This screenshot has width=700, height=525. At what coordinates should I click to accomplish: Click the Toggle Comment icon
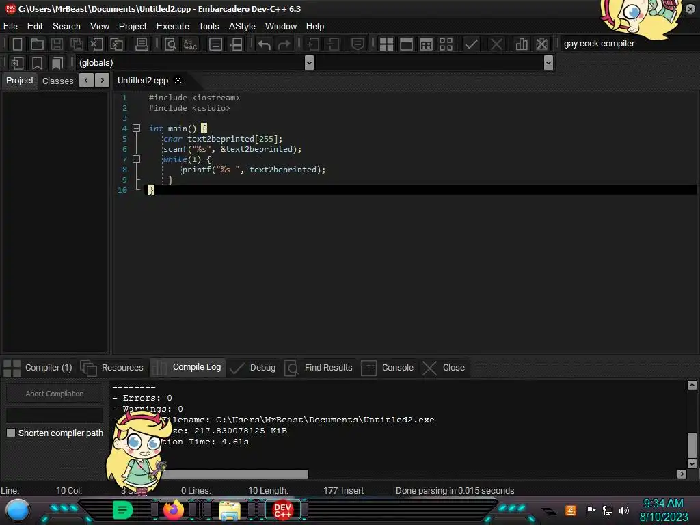[358, 44]
